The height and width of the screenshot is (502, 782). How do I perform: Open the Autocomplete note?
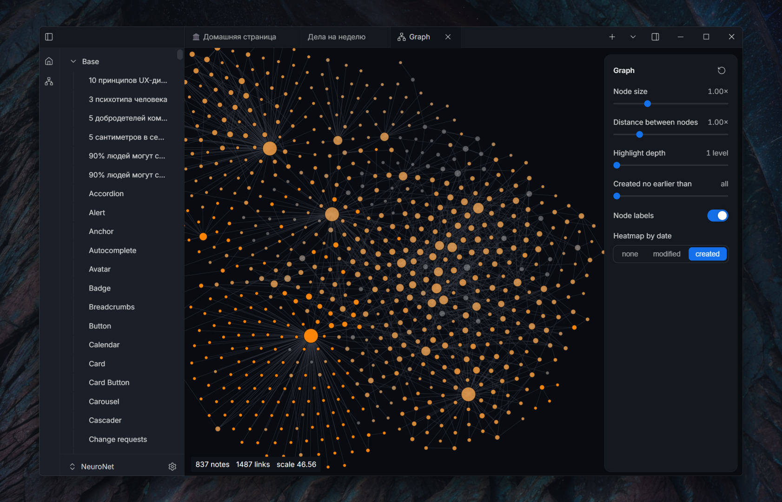pos(113,251)
